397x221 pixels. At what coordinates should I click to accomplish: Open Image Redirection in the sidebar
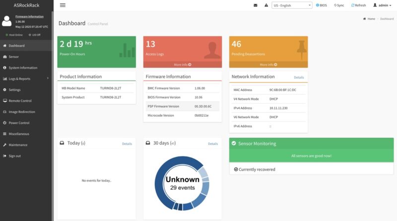[26, 112]
